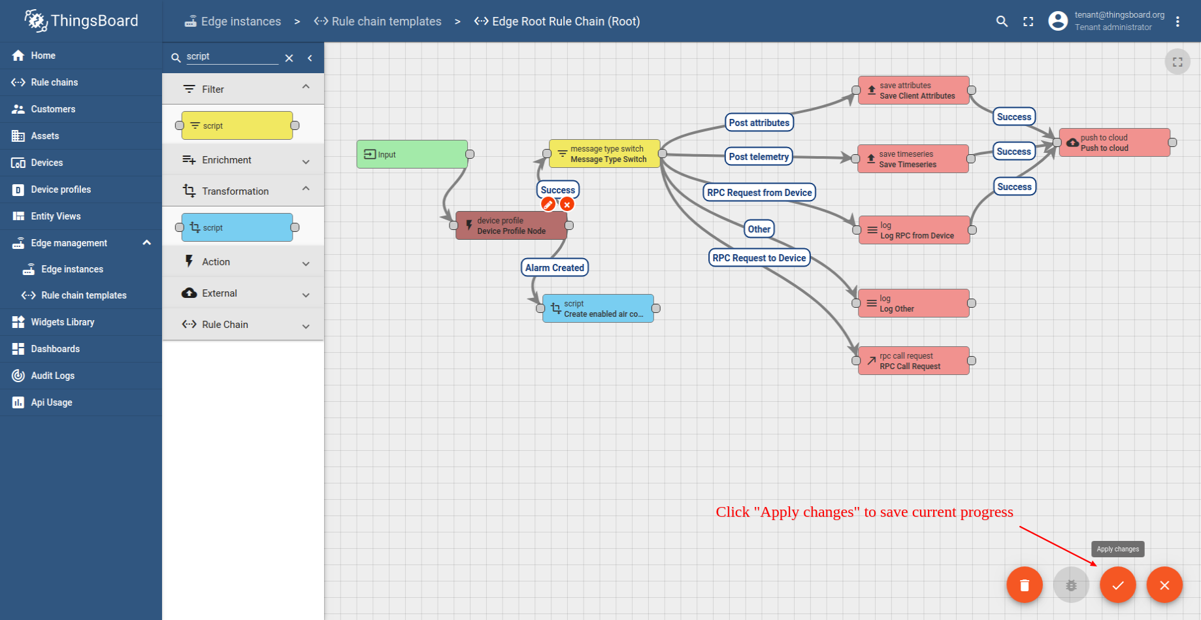Select the green Input node
1201x620 pixels.
(x=412, y=154)
